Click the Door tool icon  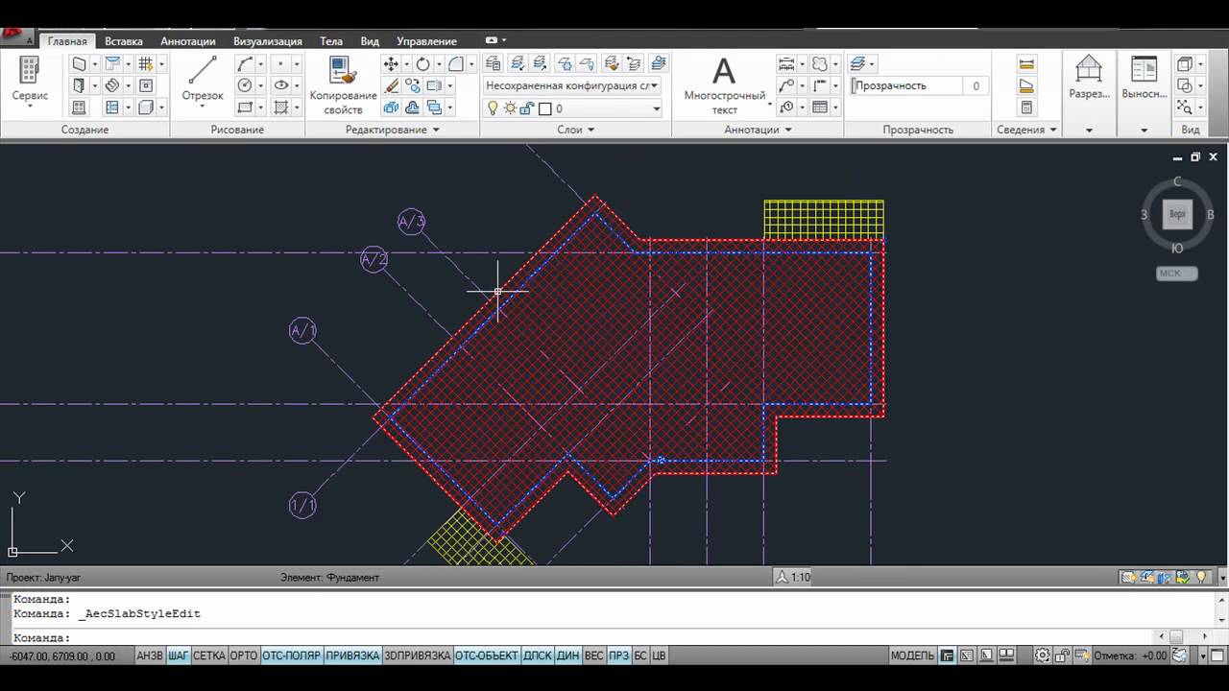click(80, 86)
